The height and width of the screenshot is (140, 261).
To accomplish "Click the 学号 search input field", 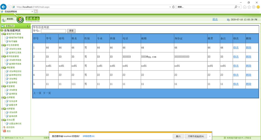I will [x=53, y=31].
